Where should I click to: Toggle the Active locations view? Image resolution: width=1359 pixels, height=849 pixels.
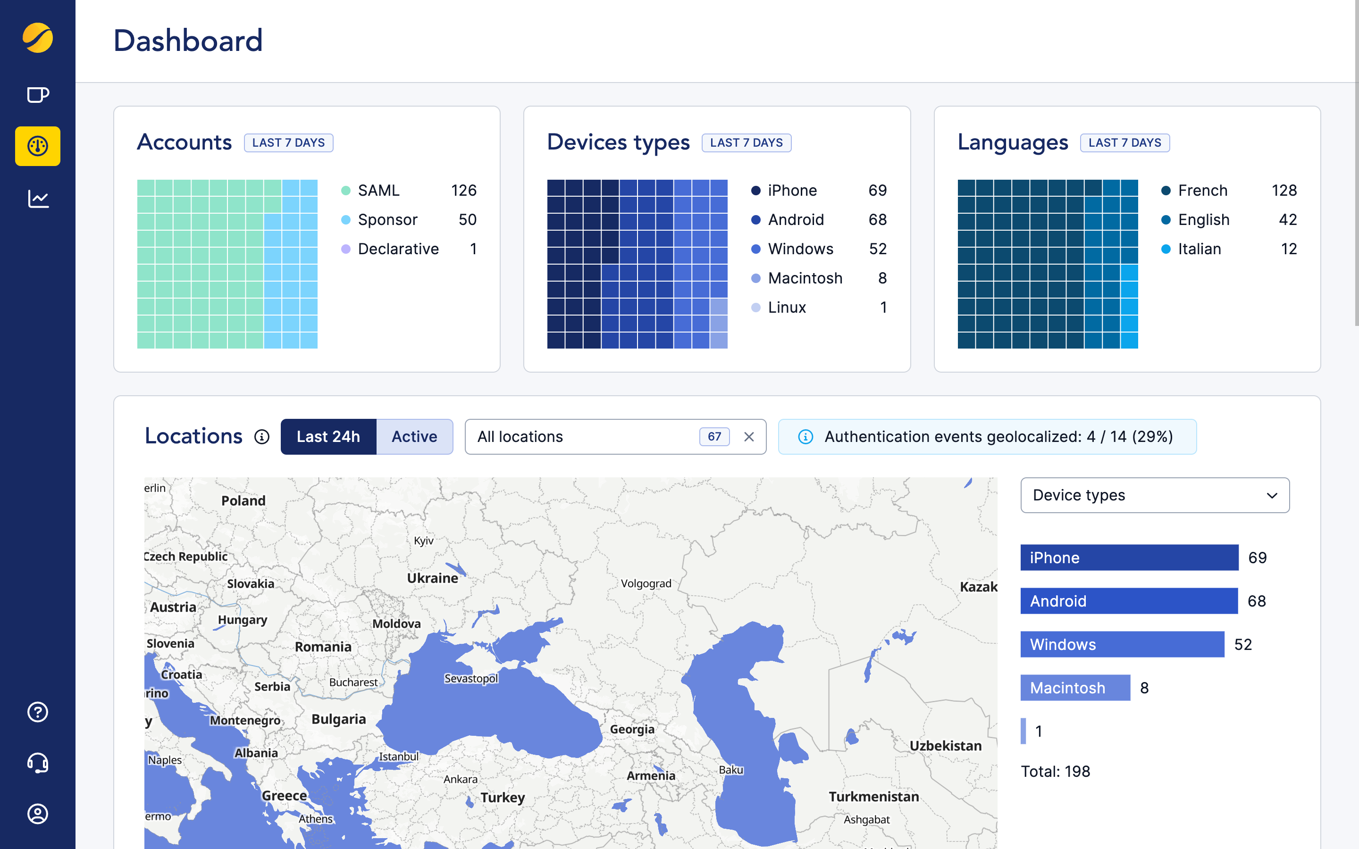414,437
